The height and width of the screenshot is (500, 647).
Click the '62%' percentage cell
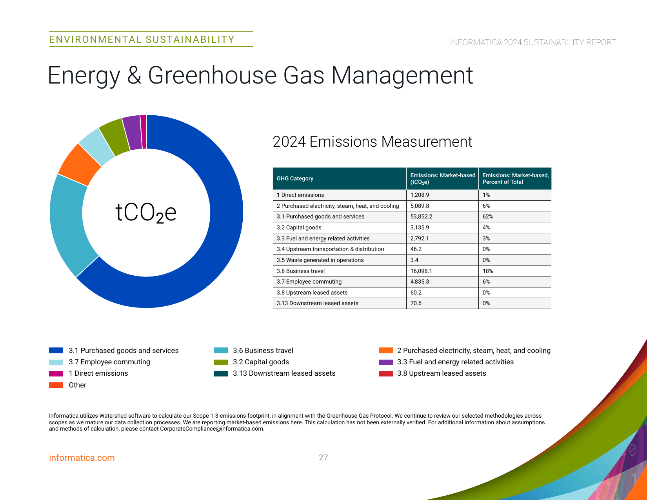tap(488, 216)
